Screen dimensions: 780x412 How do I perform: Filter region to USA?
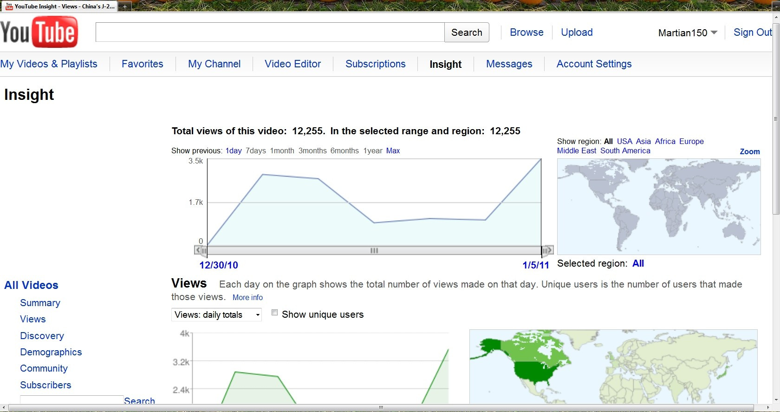(624, 142)
